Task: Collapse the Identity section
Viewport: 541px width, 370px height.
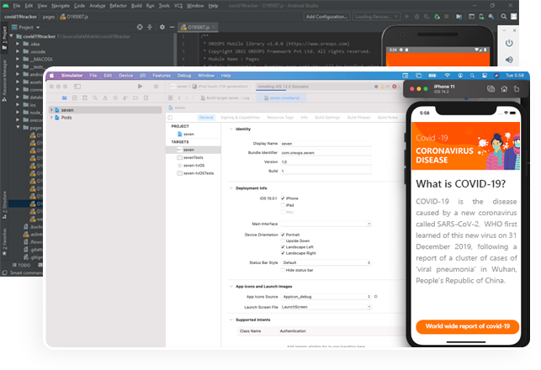Action: (231, 129)
